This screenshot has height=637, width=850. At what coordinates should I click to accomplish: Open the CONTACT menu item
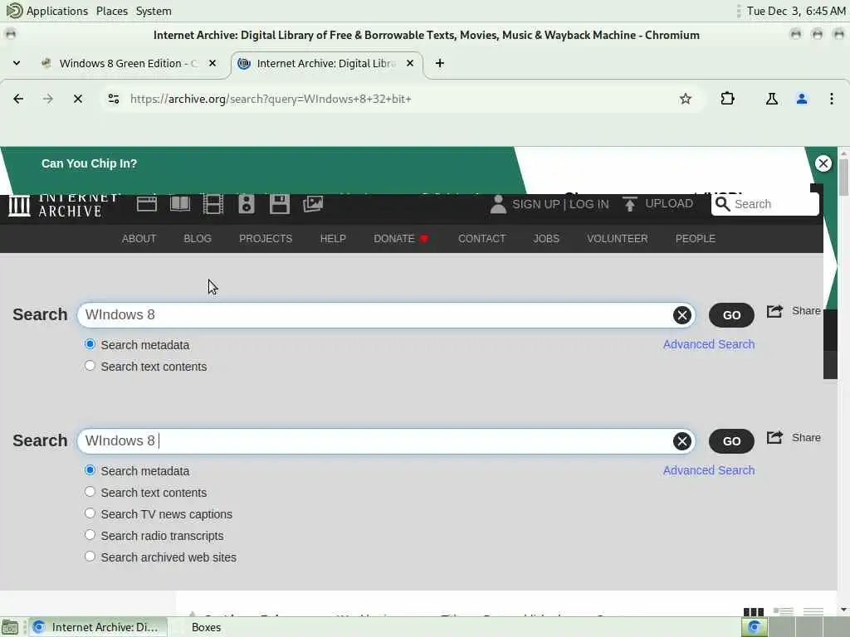point(481,239)
